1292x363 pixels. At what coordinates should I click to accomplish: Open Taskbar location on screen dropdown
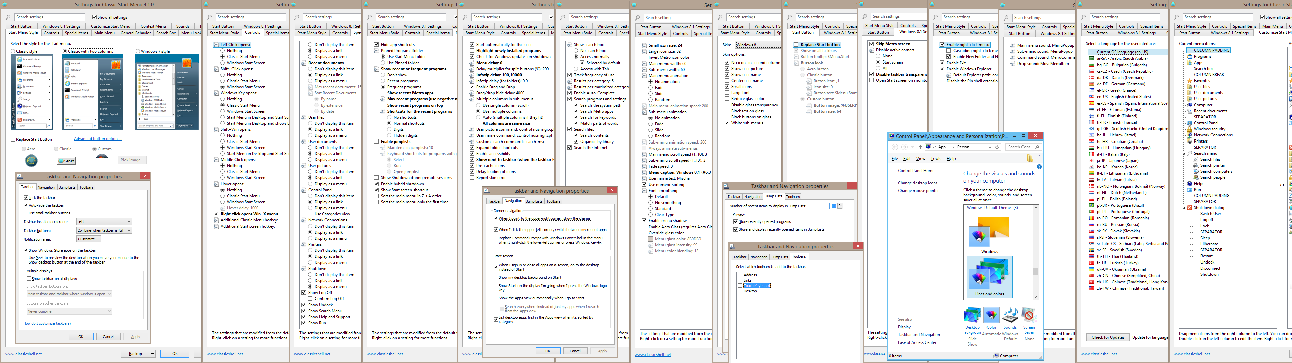(104, 221)
